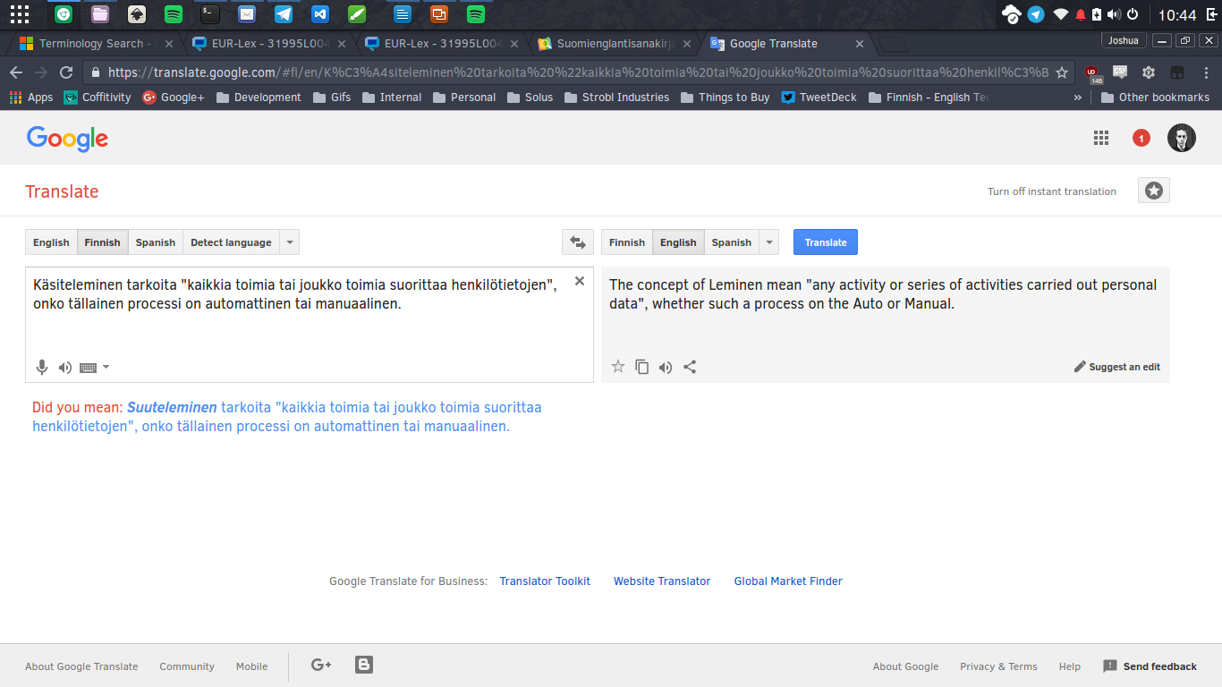This screenshot has height=687, width=1222.
Task: Open the Google+ footer icon
Action: click(x=321, y=665)
